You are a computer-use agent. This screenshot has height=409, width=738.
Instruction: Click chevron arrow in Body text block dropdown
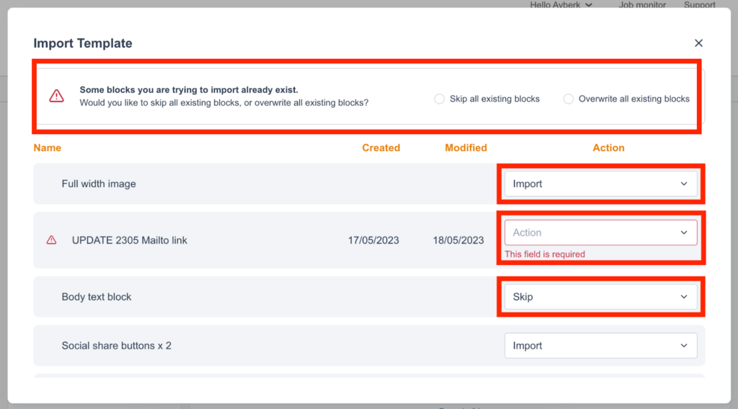[x=684, y=297]
